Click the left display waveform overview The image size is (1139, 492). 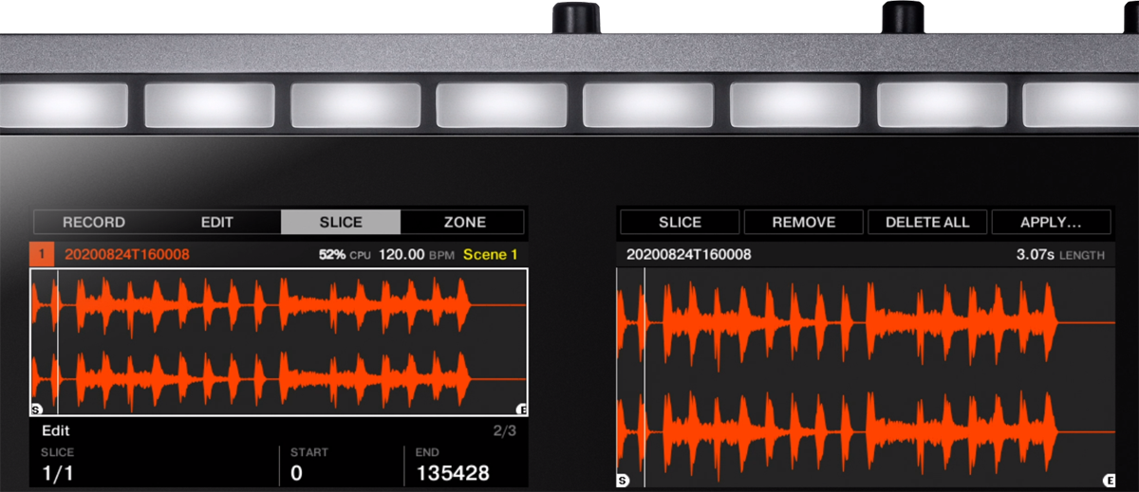pyautogui.click(x=279, y=342)
